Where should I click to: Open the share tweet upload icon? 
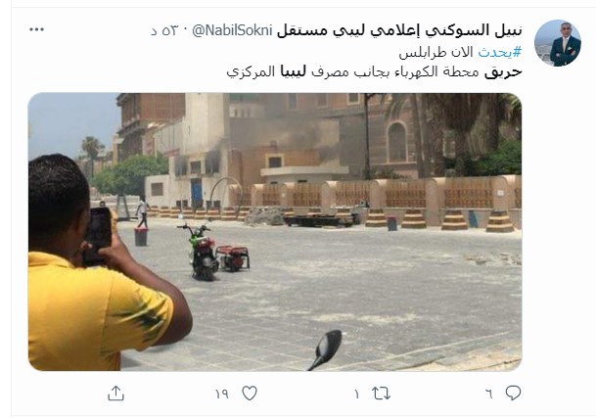[115, 394]
